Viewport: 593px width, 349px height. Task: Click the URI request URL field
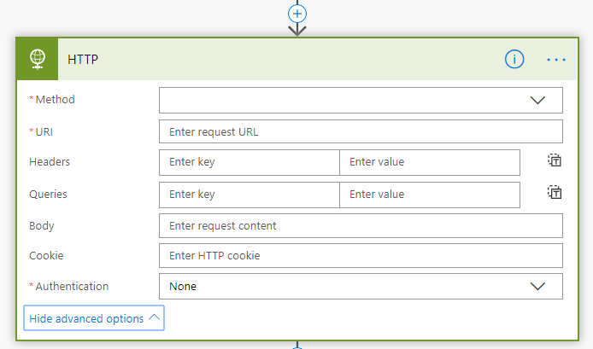361,131
